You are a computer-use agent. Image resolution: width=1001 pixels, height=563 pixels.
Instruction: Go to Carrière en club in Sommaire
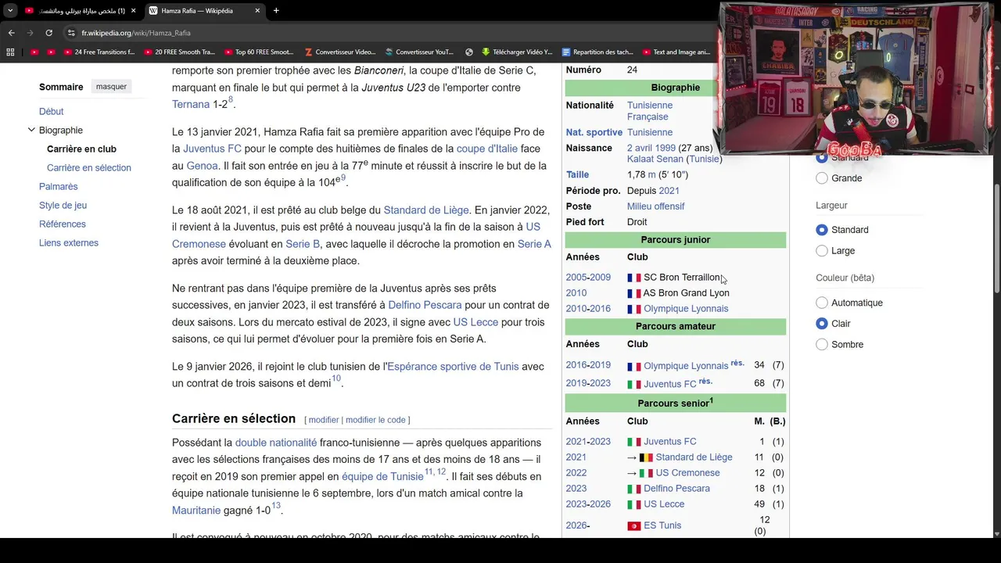click(81, 149)
